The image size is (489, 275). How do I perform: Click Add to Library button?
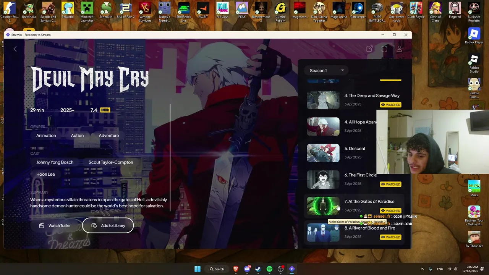pos(108,225)
